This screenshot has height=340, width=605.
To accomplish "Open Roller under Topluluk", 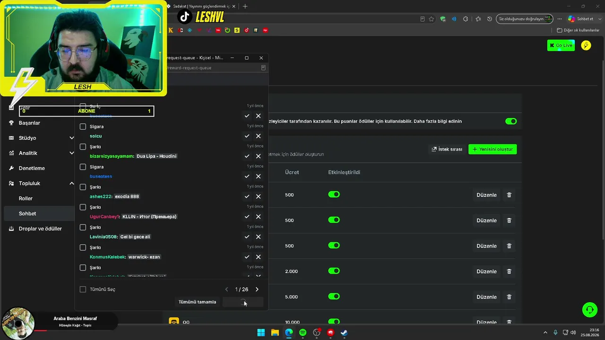I will 26,198.
